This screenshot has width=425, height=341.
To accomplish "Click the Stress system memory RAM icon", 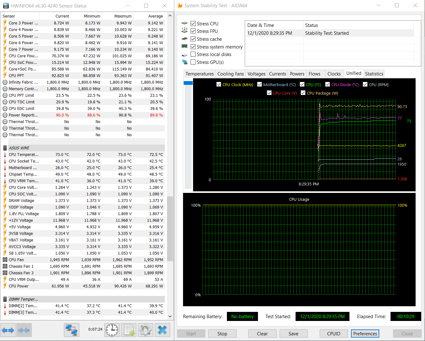I will pyautogui.click(x=184, y=46).
